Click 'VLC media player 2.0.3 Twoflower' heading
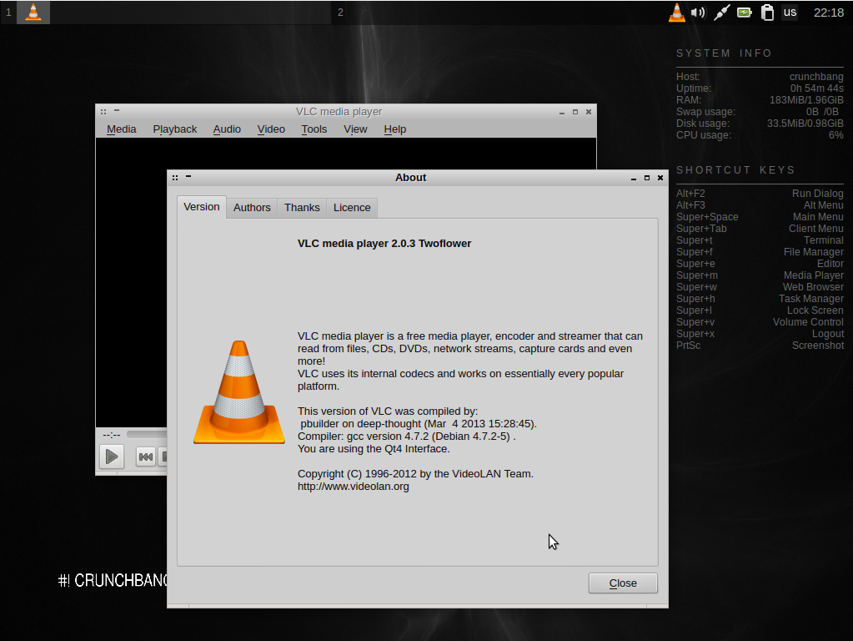 tap(384, 244)
